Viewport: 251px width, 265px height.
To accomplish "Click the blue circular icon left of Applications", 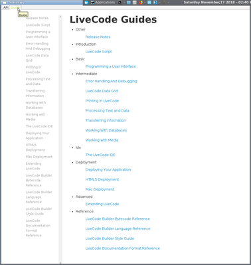I will tap(86, 3).
